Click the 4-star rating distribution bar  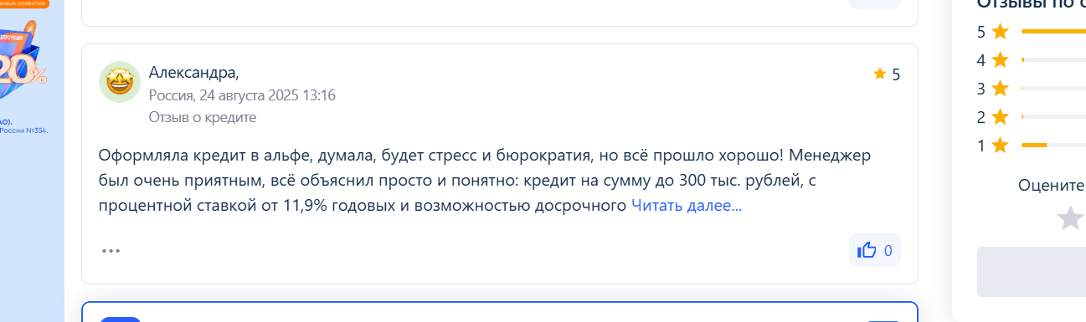[x=1053, y=60]
